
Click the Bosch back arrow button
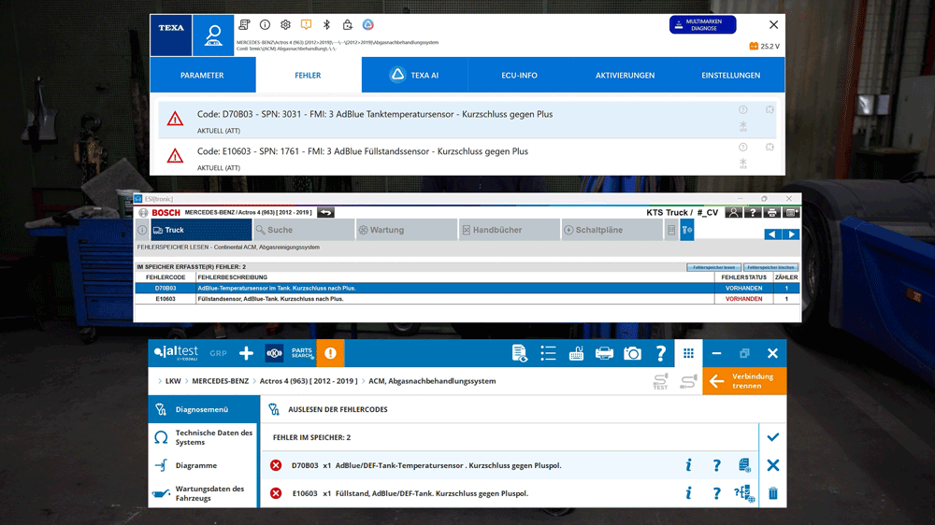click(x=325, y=212)
